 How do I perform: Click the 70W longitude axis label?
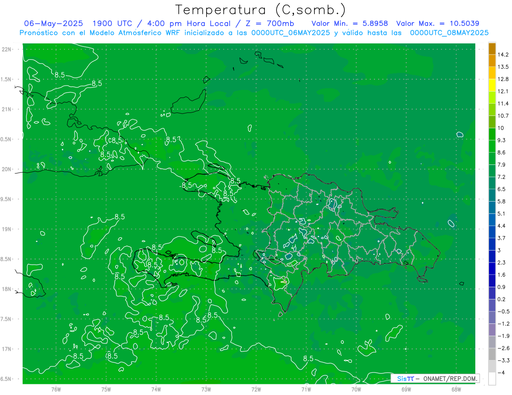tap(356, 389)
